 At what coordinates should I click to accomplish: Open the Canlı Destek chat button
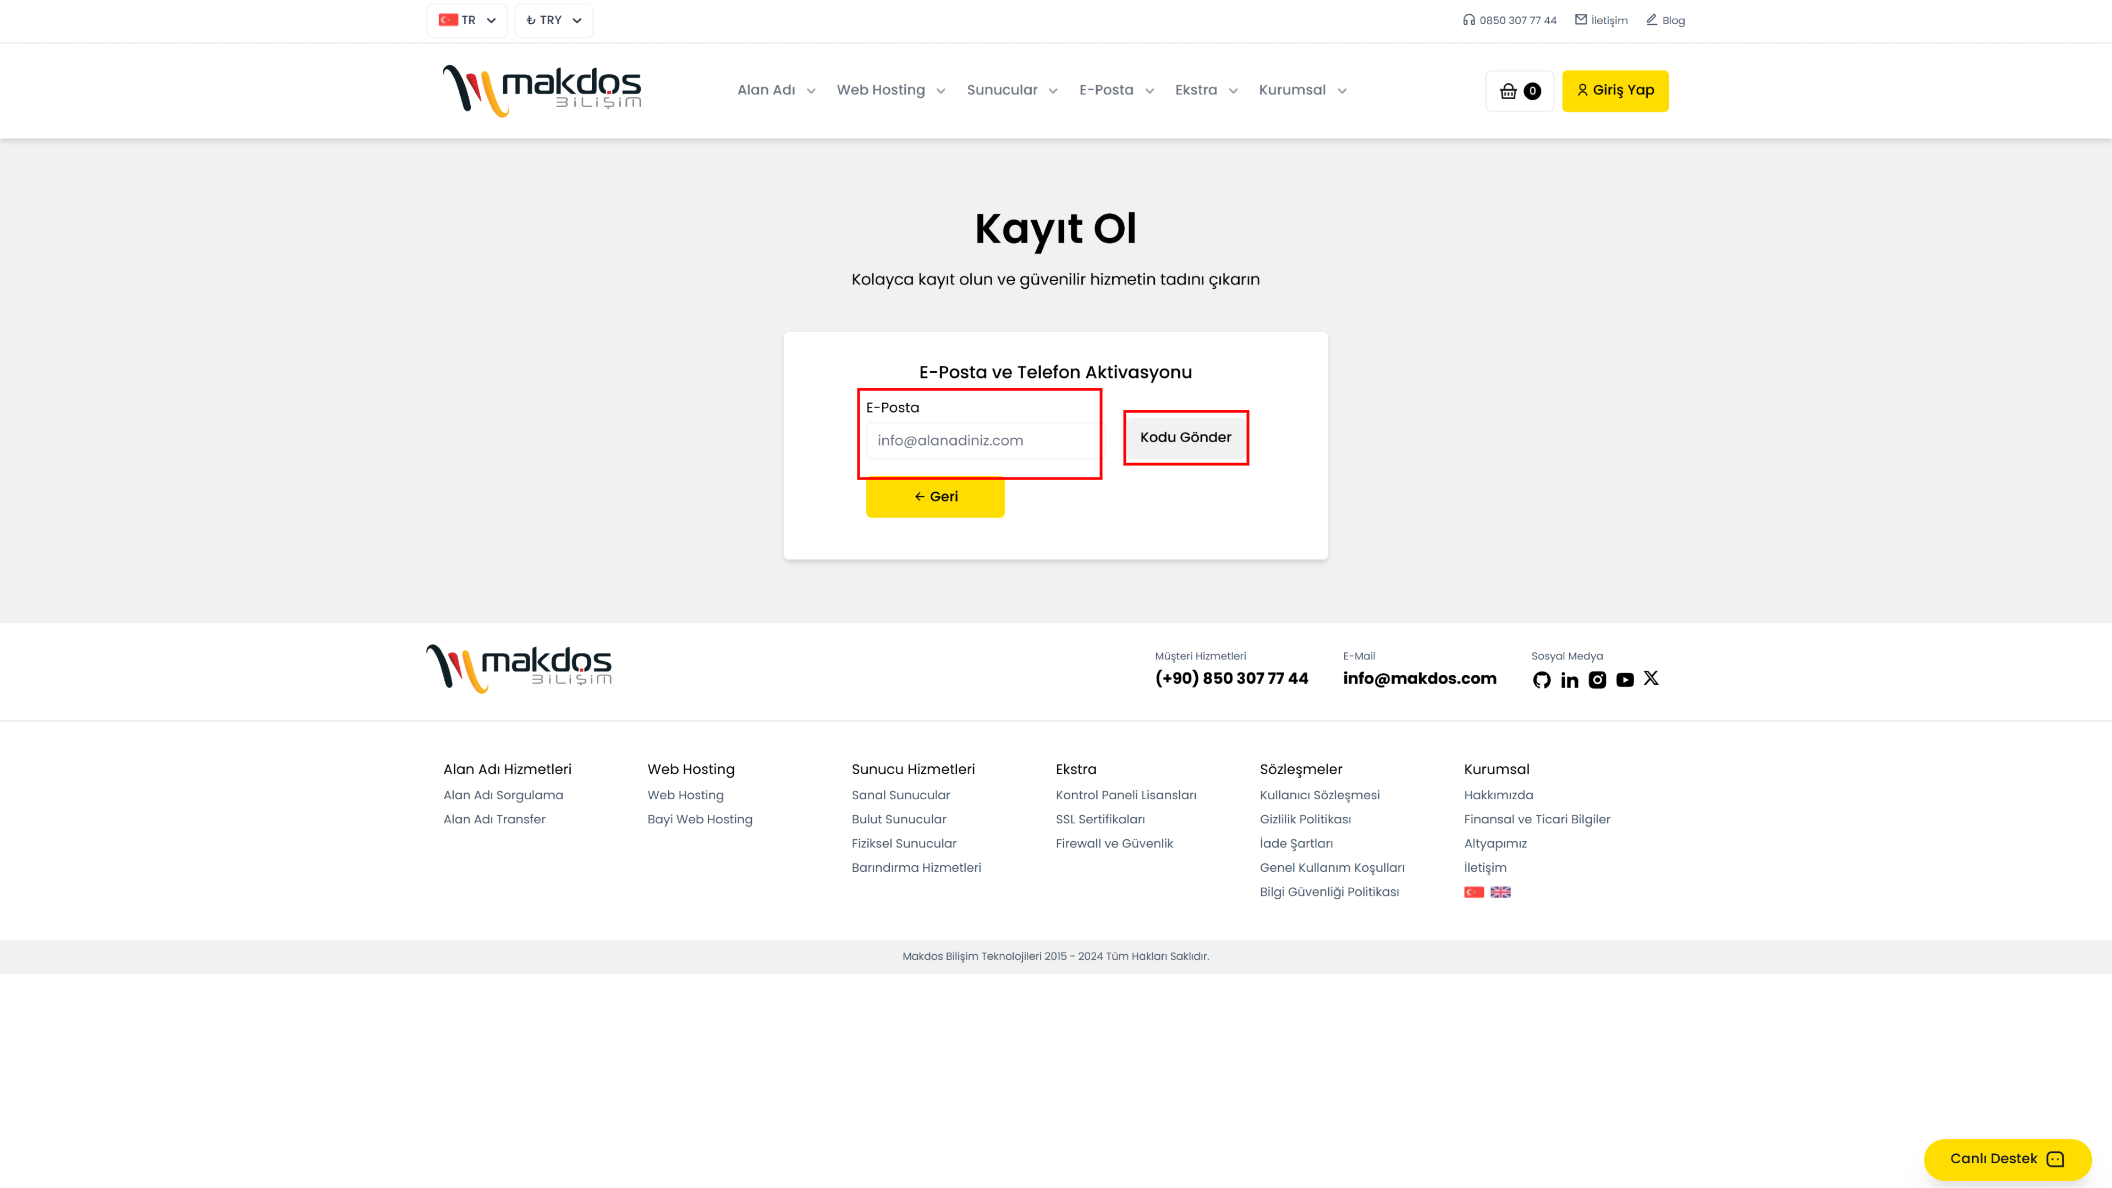point(2007,1159)
